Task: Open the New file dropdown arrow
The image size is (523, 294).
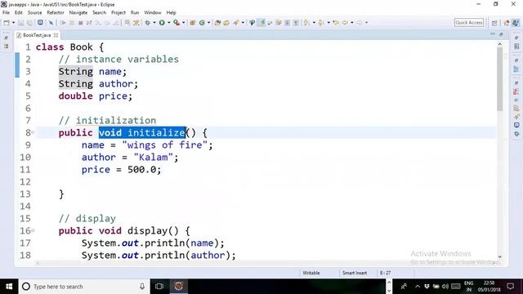Action: [x=13, y=23]
